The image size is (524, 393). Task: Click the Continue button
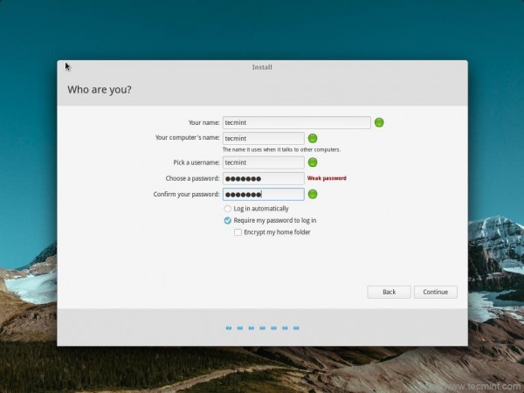[436, 292]
